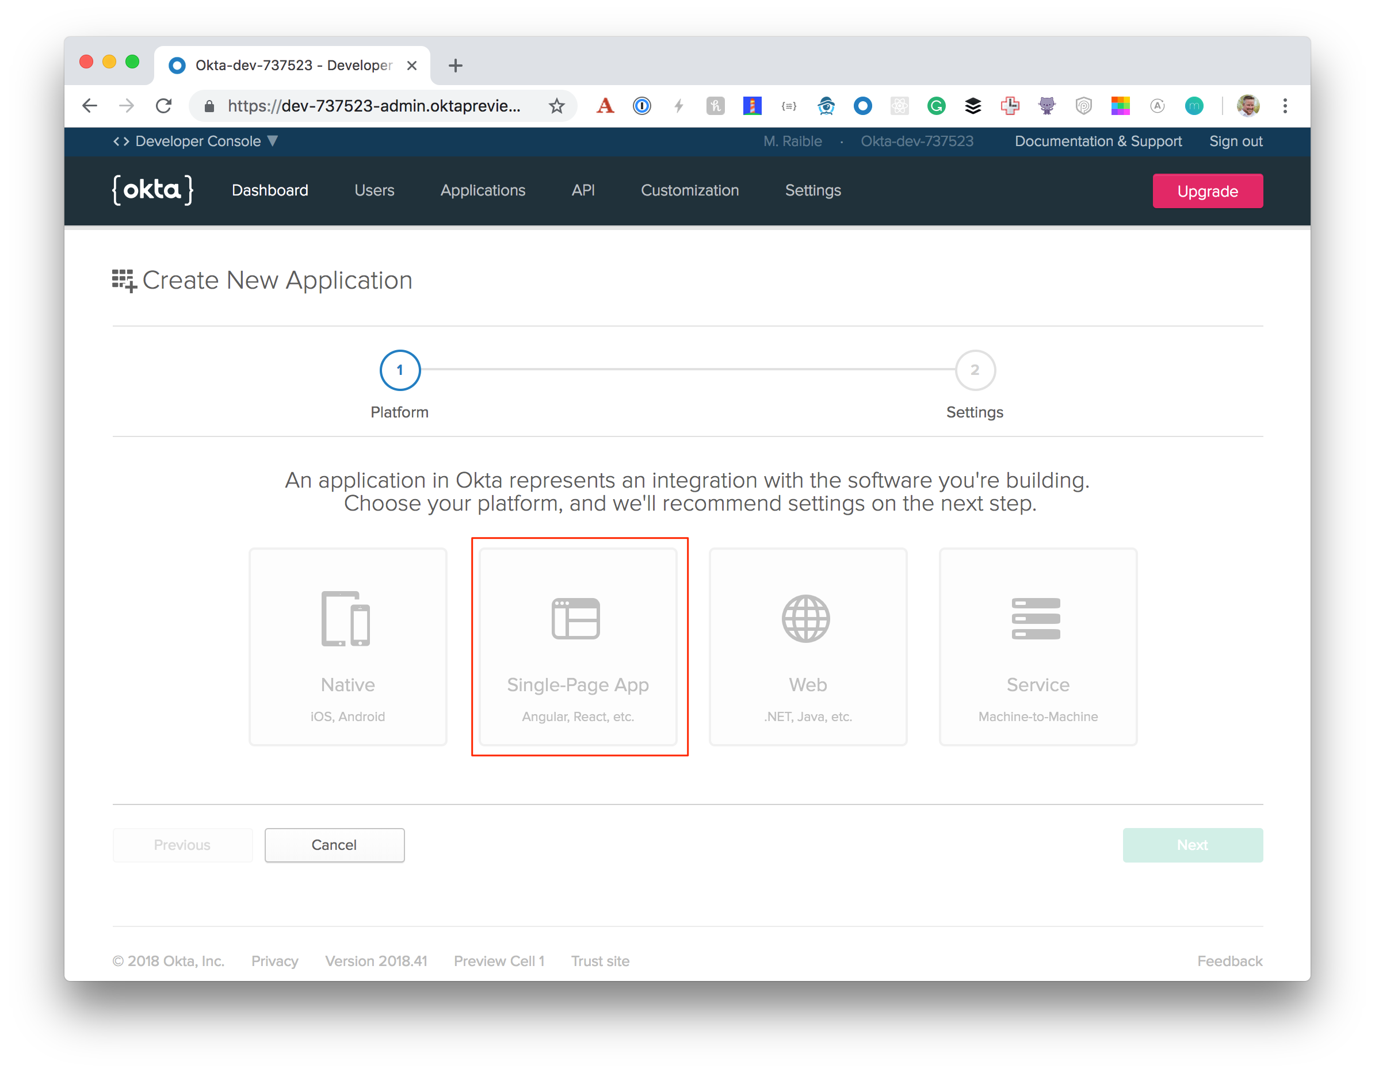
Task: Open the API menu
Action: [x=582, y=190]
